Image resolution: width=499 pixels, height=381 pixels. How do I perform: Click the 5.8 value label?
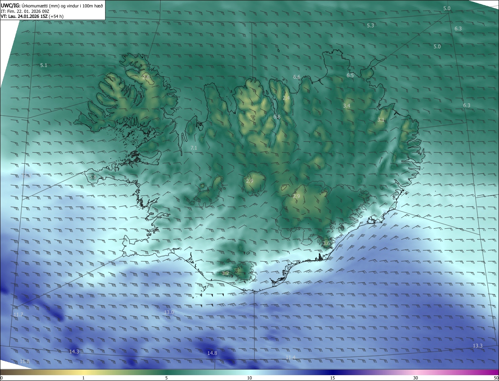92,177
